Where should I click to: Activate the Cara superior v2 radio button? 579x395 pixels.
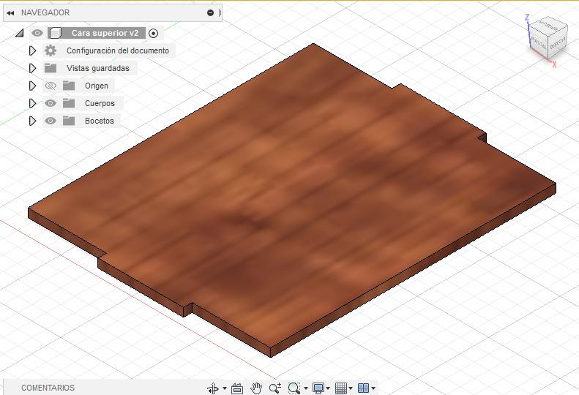pyautogui.click(x=153, y=33)
